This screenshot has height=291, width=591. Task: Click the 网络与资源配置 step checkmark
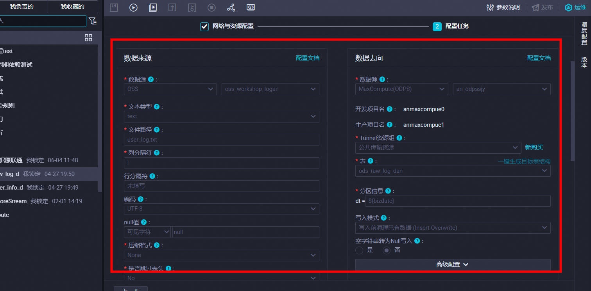point(204,27)
